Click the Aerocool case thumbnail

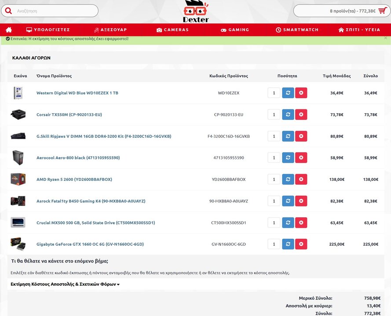pyautogui.click(x=18, y=158)
